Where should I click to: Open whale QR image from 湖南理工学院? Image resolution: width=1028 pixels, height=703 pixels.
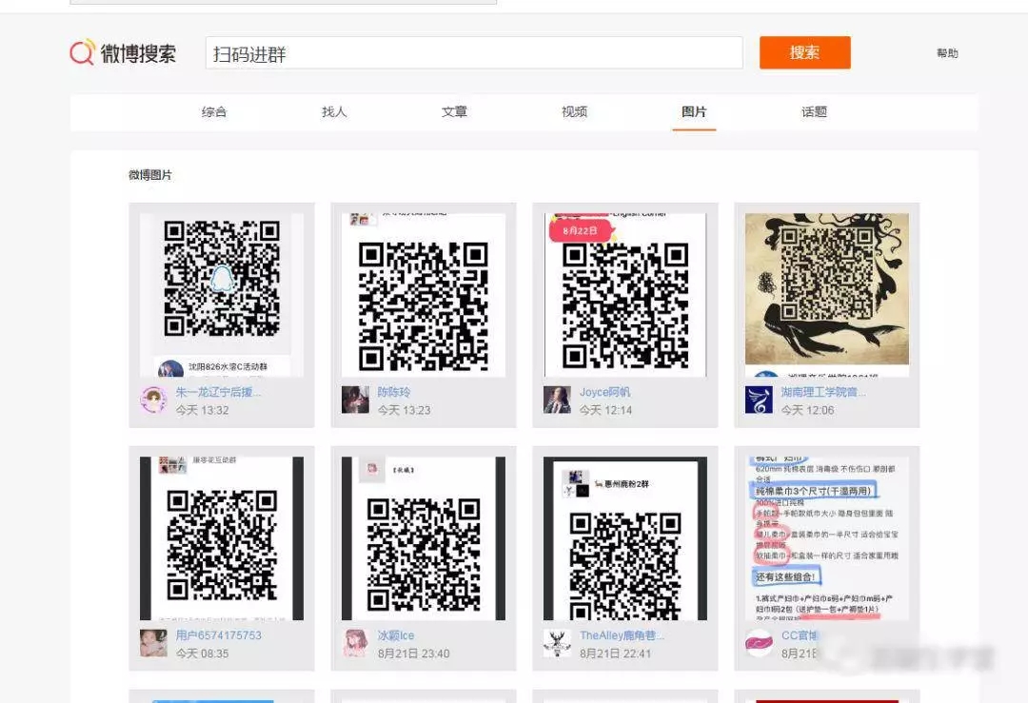pyautogui.click(x=827, y=295)
